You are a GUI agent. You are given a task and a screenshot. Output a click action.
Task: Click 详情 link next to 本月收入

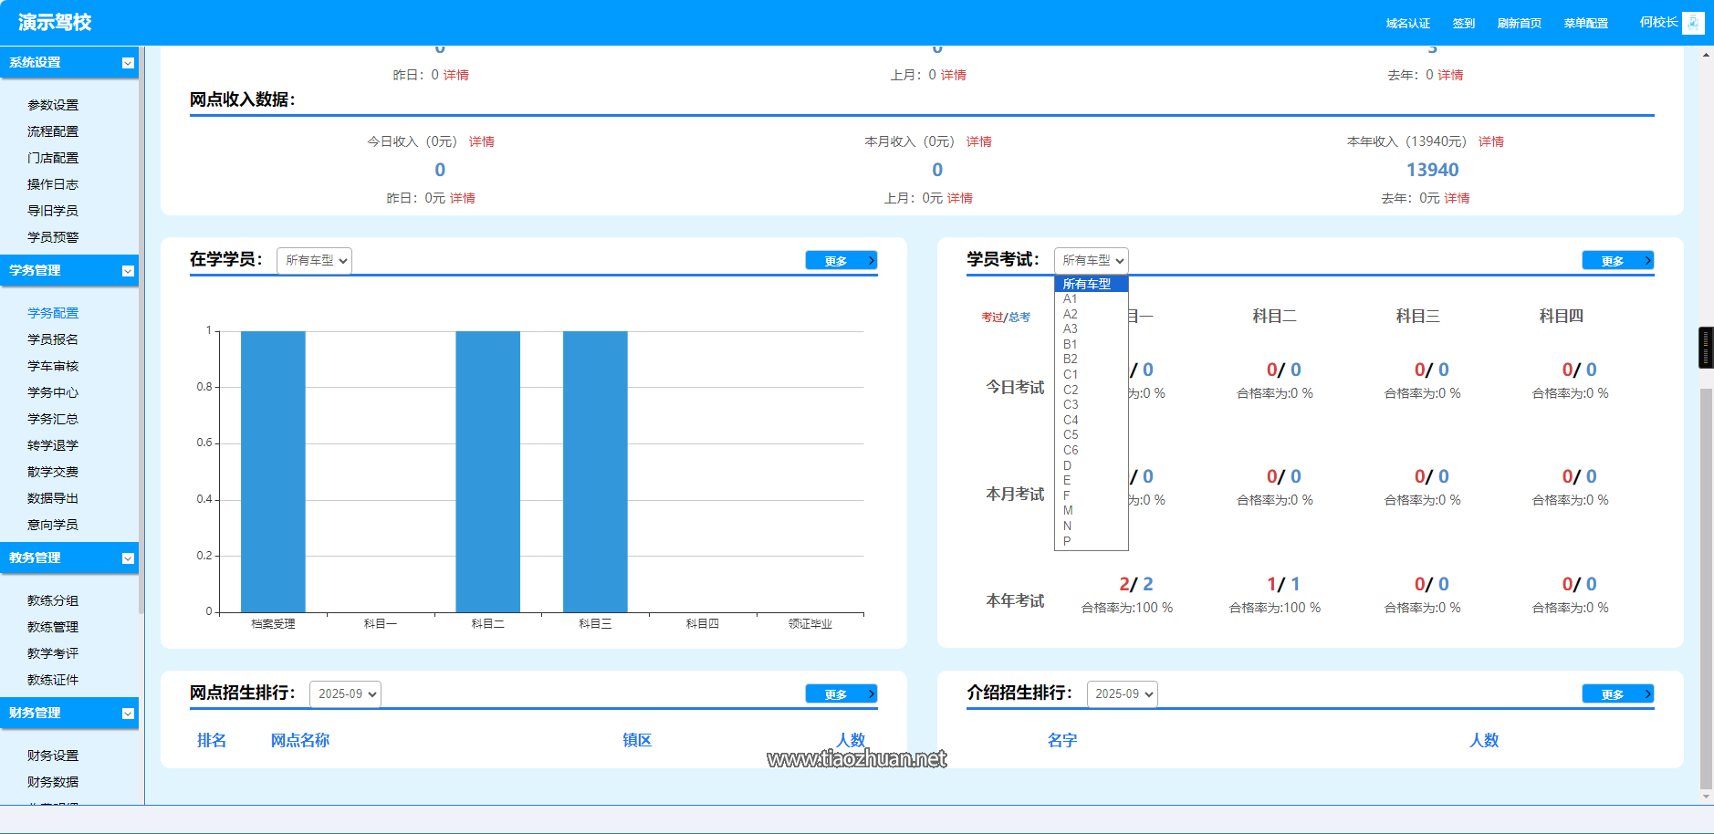pos(979,142)
